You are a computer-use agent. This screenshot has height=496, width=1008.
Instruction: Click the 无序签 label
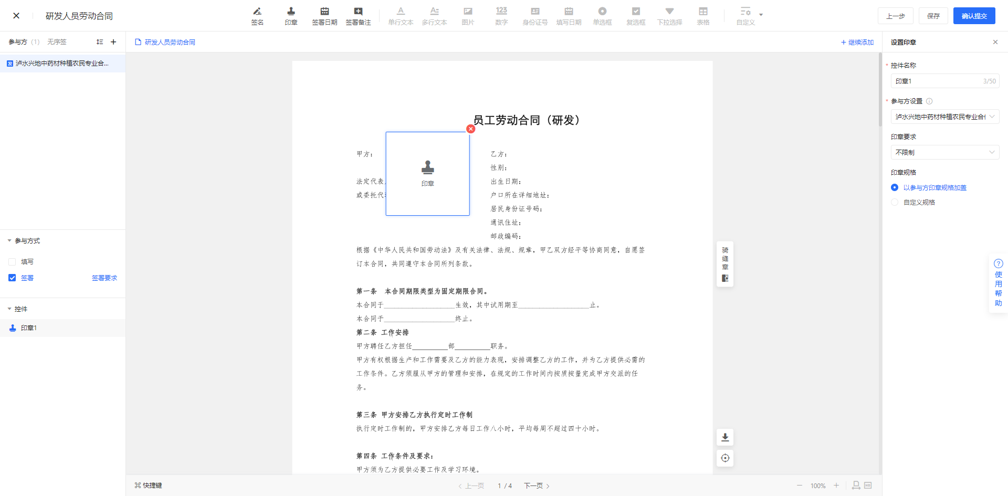(57, 42)
